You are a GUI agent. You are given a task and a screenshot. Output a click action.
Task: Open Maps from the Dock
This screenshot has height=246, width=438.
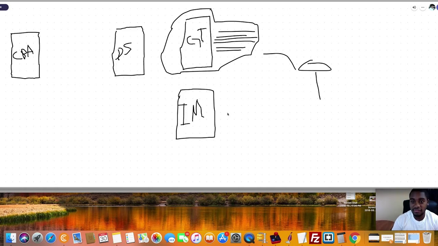(143, 238)
